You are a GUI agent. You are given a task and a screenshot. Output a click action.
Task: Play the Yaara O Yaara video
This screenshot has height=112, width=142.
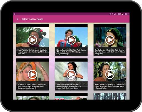(110, 74)
